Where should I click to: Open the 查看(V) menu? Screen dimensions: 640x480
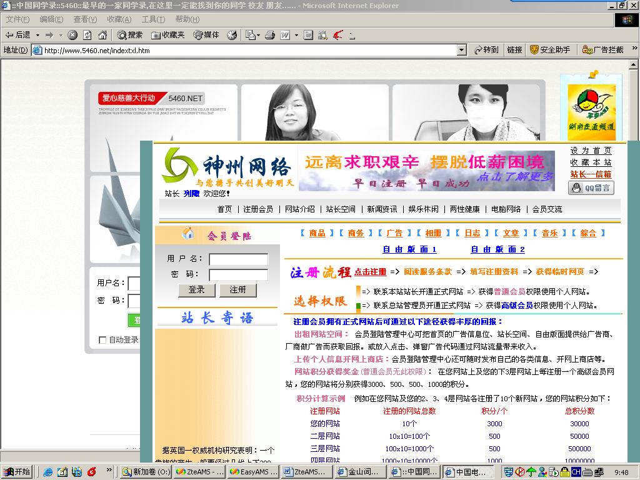point(85,19)
